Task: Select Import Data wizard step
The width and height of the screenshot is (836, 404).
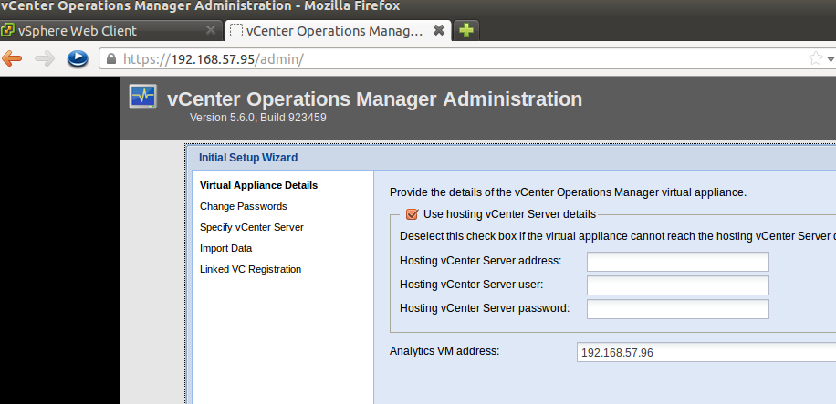Action: (x=225, y=248)
